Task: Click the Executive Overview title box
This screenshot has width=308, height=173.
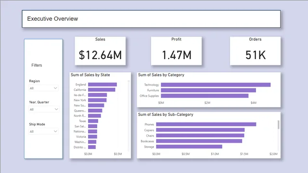Action: click(x=151, y=19)
